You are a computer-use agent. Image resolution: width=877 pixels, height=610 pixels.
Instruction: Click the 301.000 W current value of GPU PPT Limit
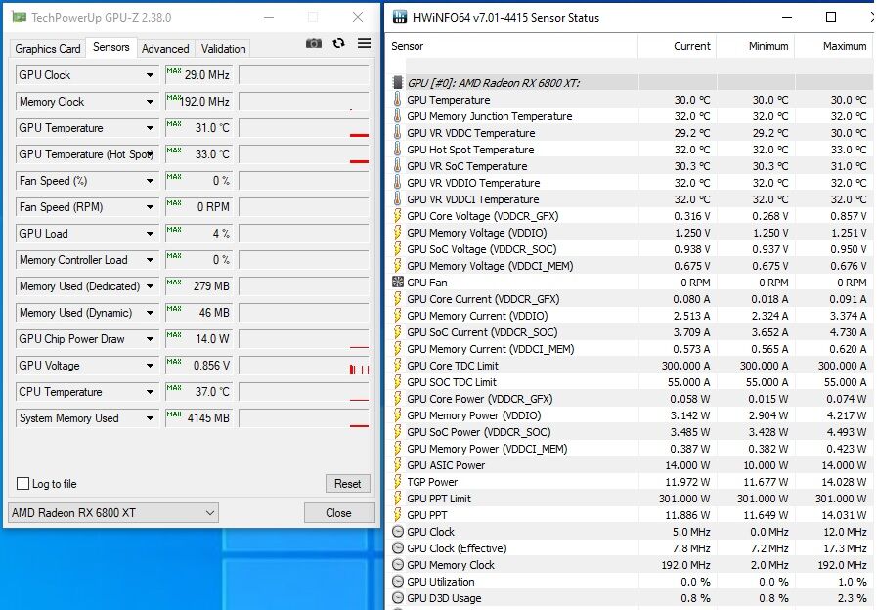pos(684,499)
